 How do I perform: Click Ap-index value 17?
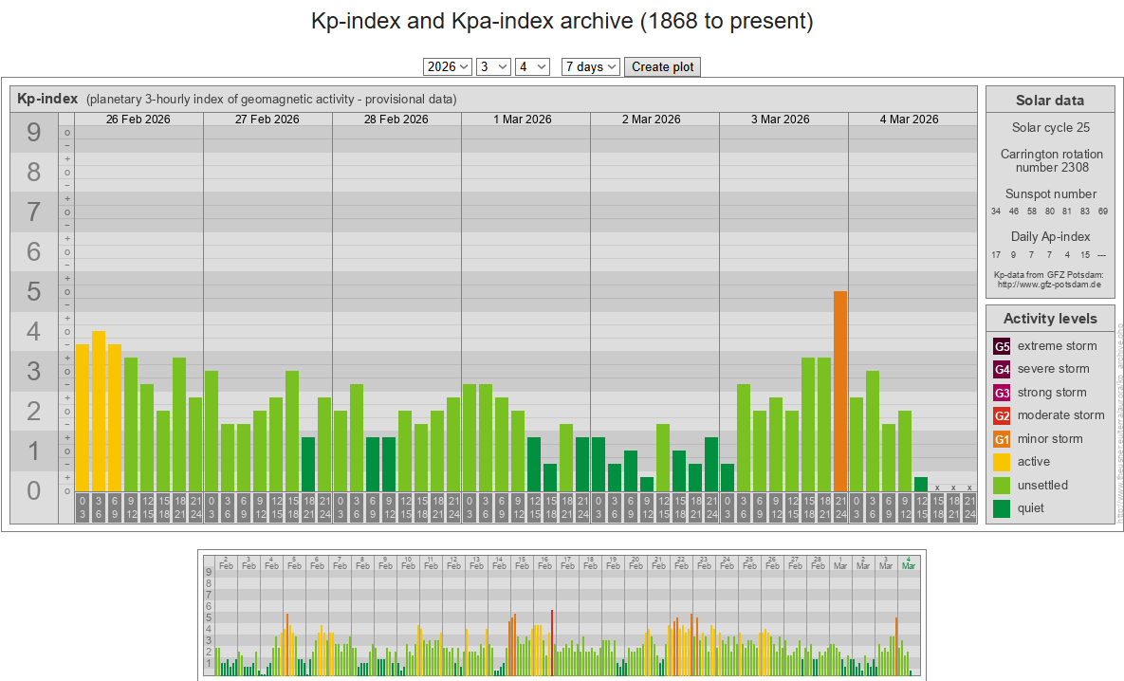pyautogui.click(x=996, y=254)
